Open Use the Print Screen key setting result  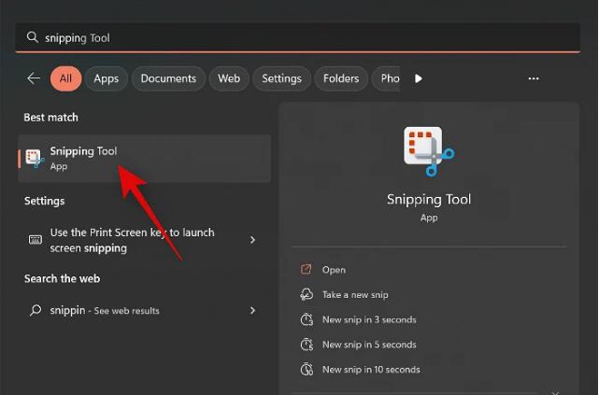pos(145,240)
